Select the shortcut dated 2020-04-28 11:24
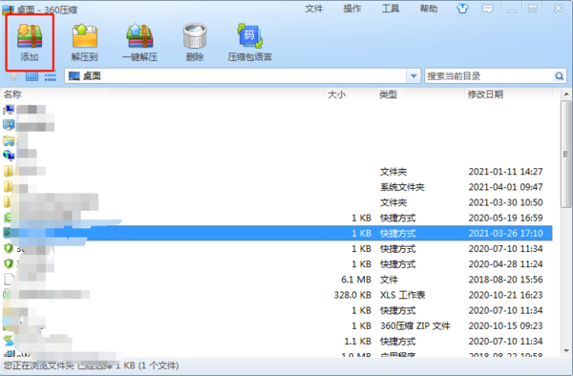This screenshot has width=573, height=376. point(277,264)
